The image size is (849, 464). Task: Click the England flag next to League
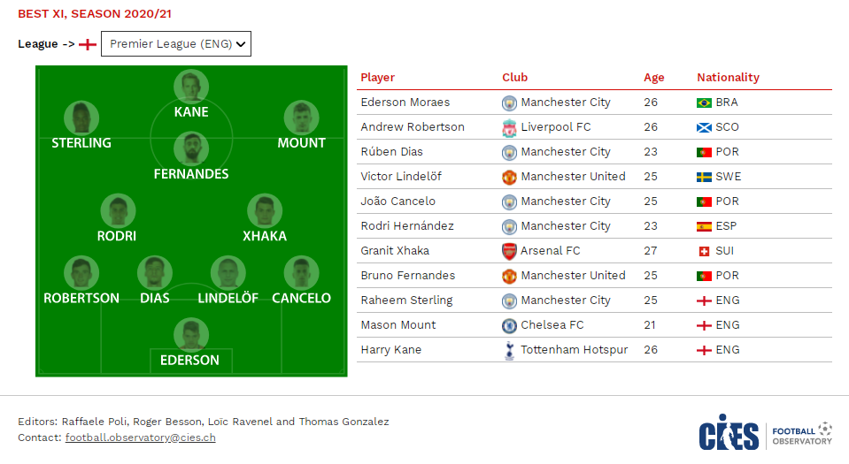[x=87, y=44]
